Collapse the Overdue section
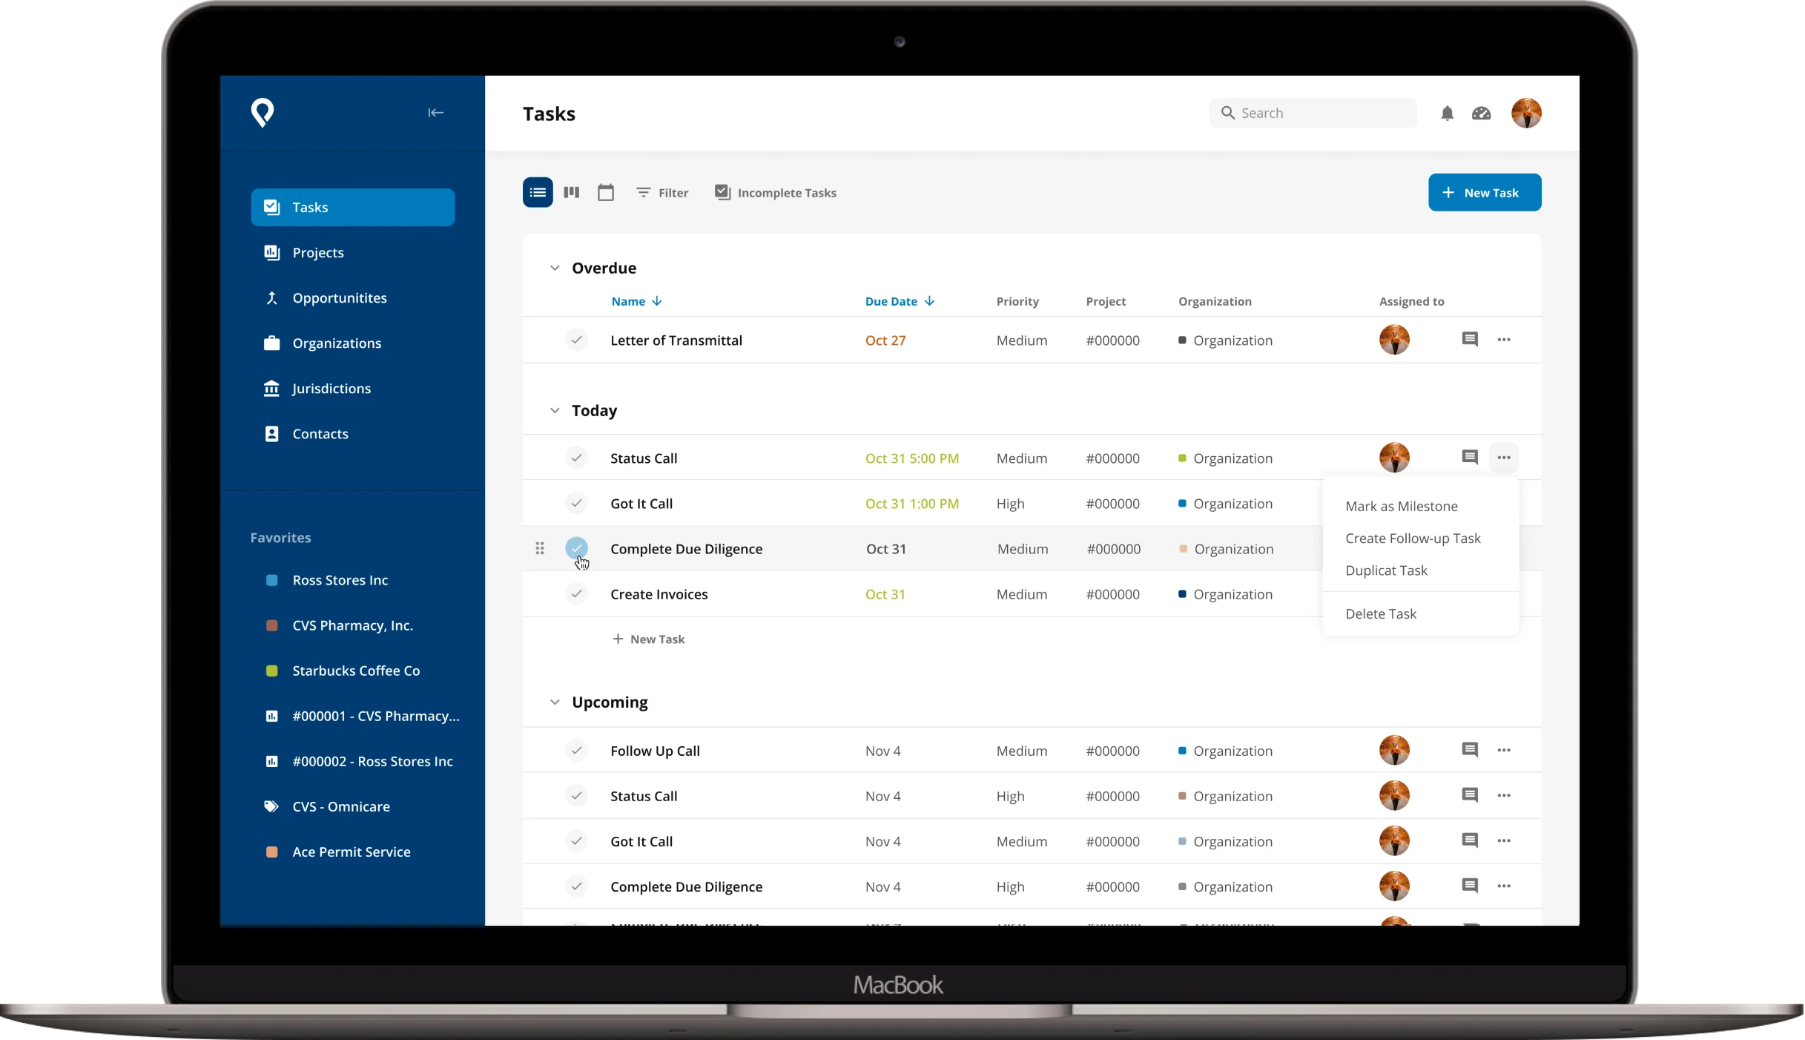Image resolution: width=1805 pixels, height=1040 pixels. tap(555, 268)
